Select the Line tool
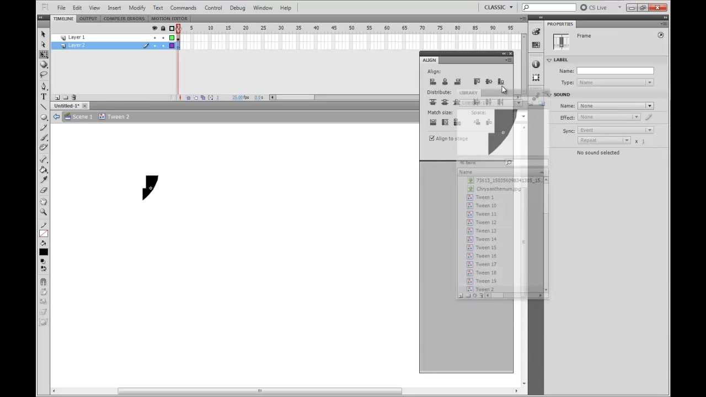The width and height of the screenshot is (706, 397). coord(44,107)
